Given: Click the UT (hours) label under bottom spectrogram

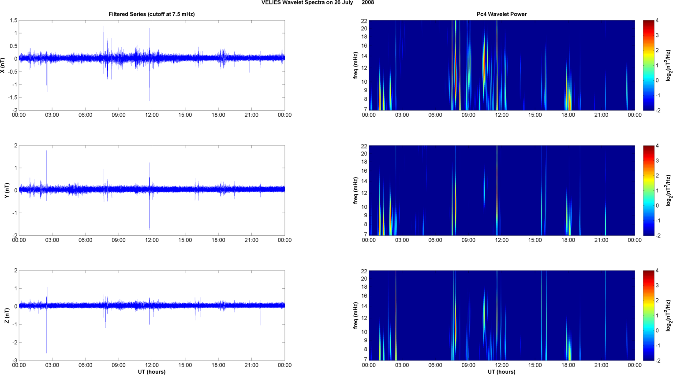Looking at the screenshot, I should click(501, 371).
